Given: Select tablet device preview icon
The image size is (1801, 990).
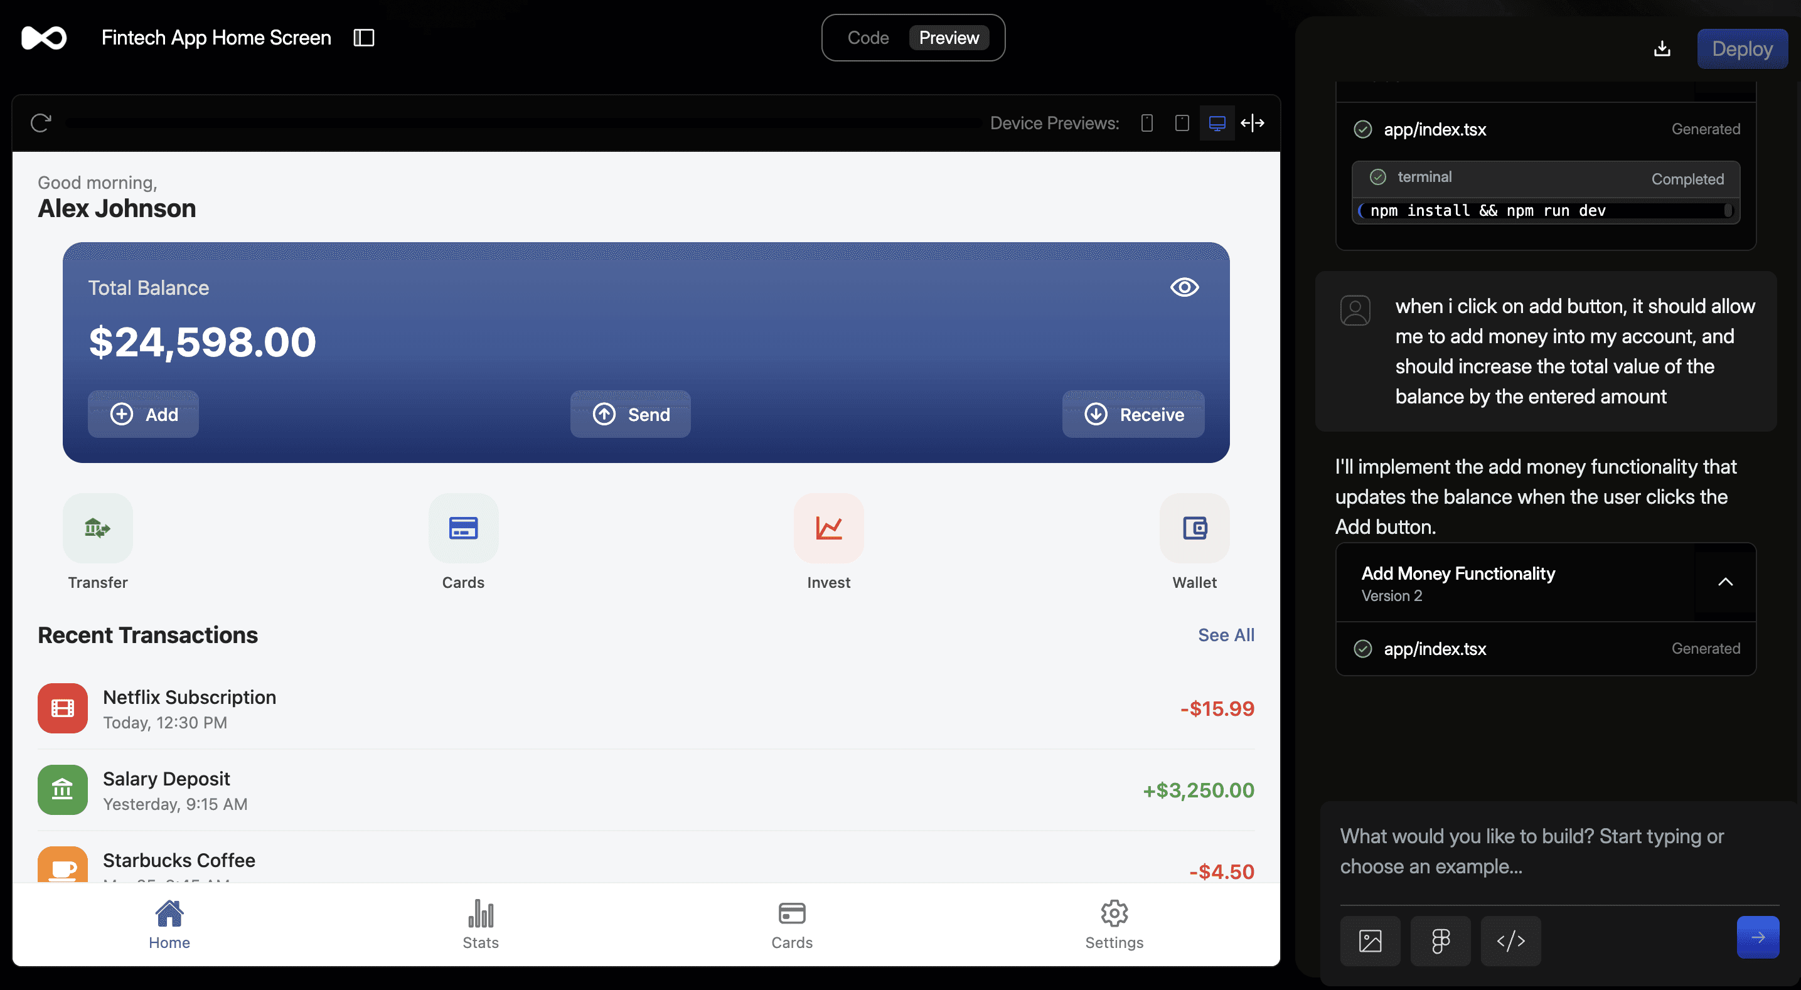Looking at the screenshot, I should (1182, 124).
